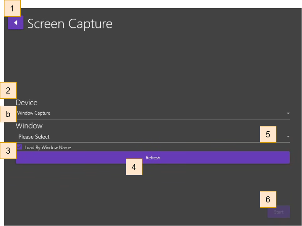
Task: Select the Please Select placeholder text
Action: [34, 137]
